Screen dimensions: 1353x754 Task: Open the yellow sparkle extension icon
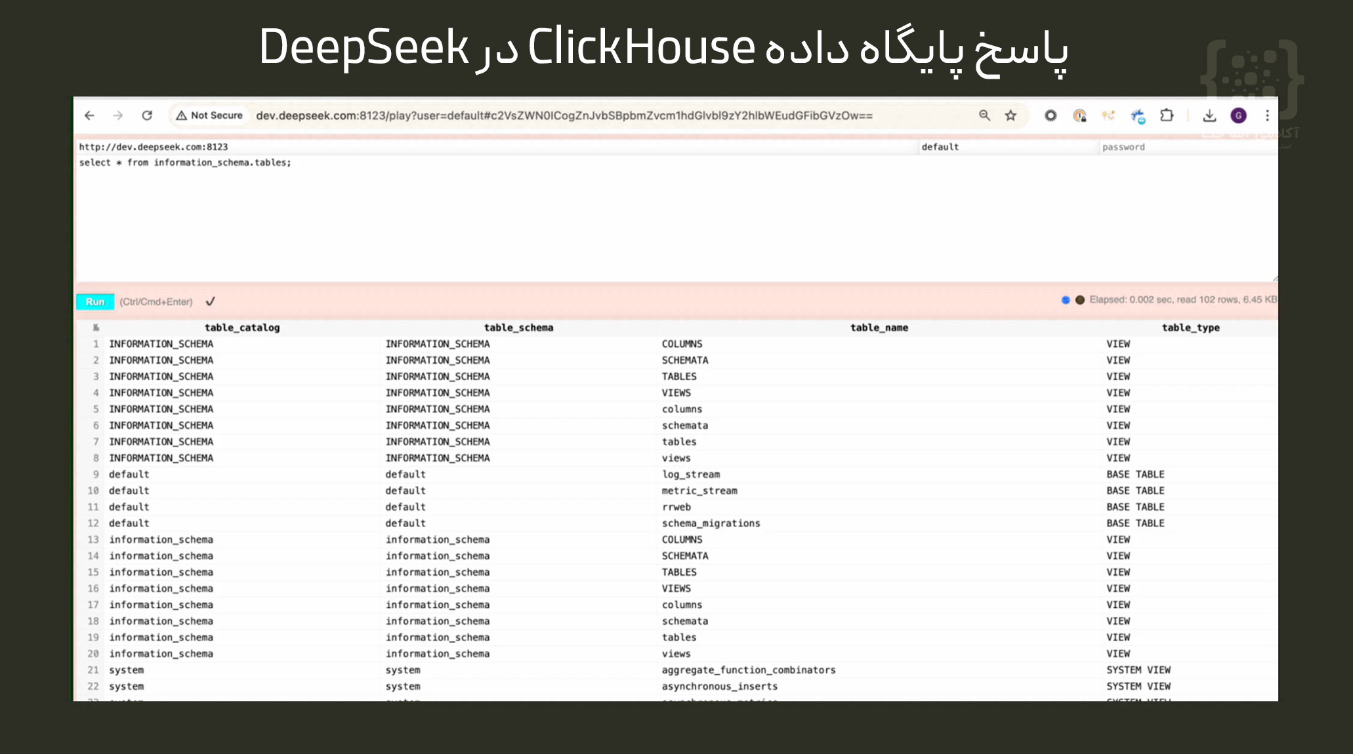pyautogui.click(x=1108, y=115)
